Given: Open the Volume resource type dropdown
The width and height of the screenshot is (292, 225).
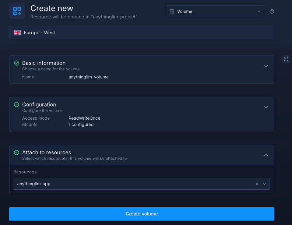Looking at the screenshot, I should (215, 11).
